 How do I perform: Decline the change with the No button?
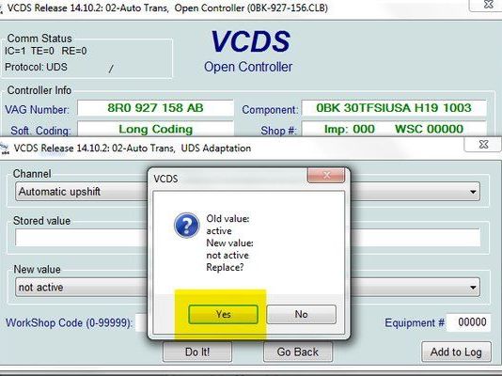[x=301, y=314]
